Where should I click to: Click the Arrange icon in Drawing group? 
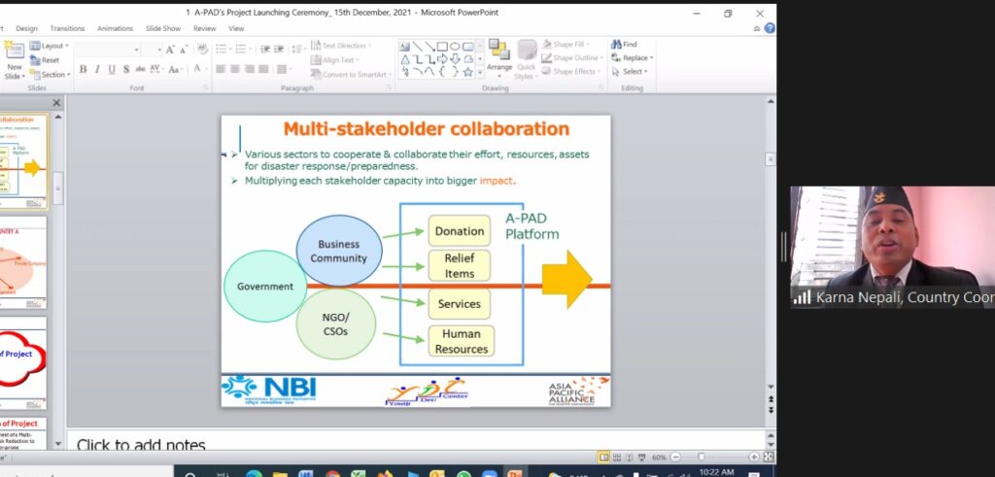click(499, 57)
